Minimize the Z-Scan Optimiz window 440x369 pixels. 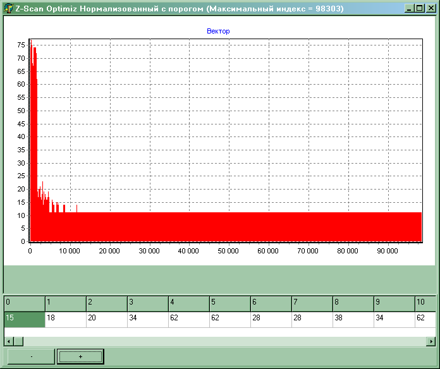click(410, 8)
